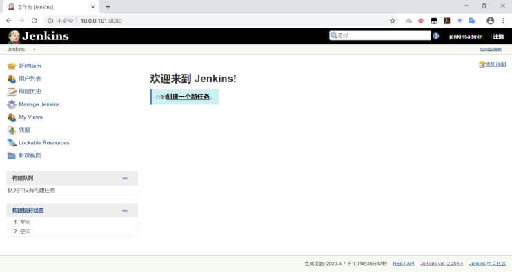Image resolution: width=512 pixels, height=272 pixels.
Task: Close the 工作台 [Jenkins] tab
Action: [x=92, y=6]
